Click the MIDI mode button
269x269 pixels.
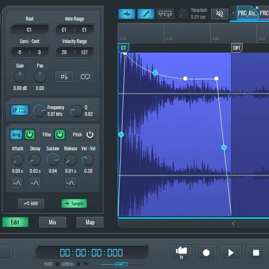point(31,203)
